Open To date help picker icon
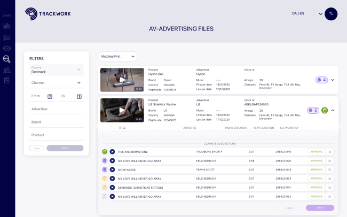 pos(79,96)
